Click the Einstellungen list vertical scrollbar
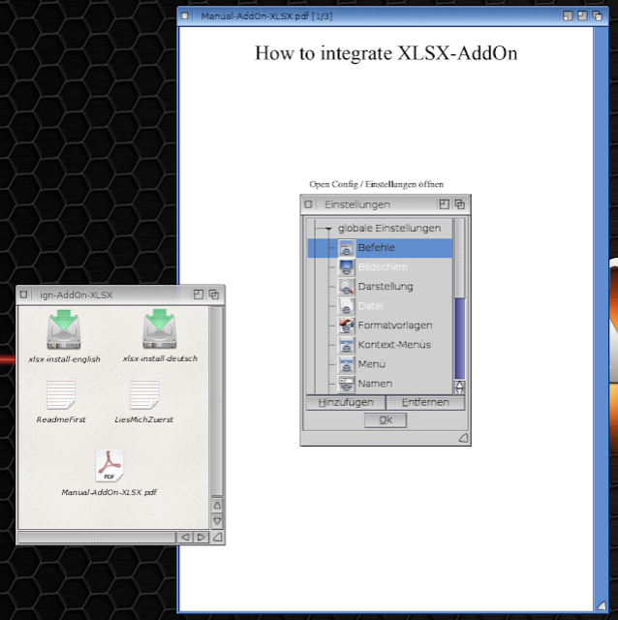The image size is (618, 620). click(x=460, y=291)
